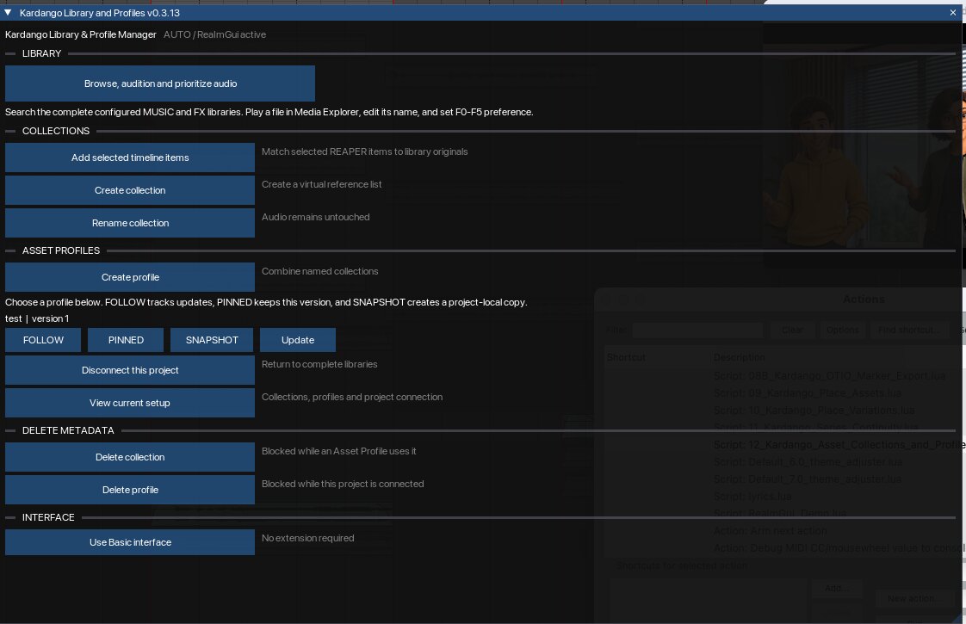Click 'Audio remains untouched' text
The height and width of the screenshot is (624, 966).
tap(315, 217)
